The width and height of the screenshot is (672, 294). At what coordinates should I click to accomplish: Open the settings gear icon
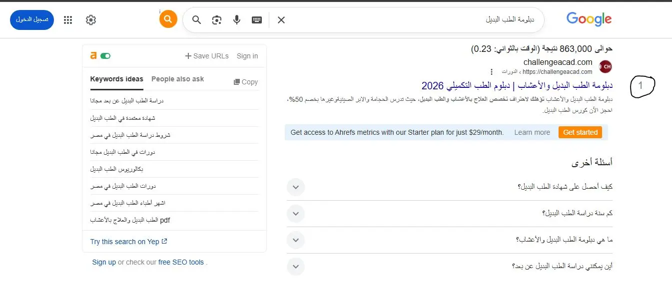click(x=90, y=20)
